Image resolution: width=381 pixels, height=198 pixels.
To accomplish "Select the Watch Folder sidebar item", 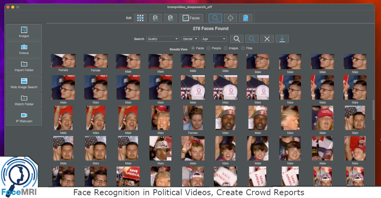I will point(24,100).
